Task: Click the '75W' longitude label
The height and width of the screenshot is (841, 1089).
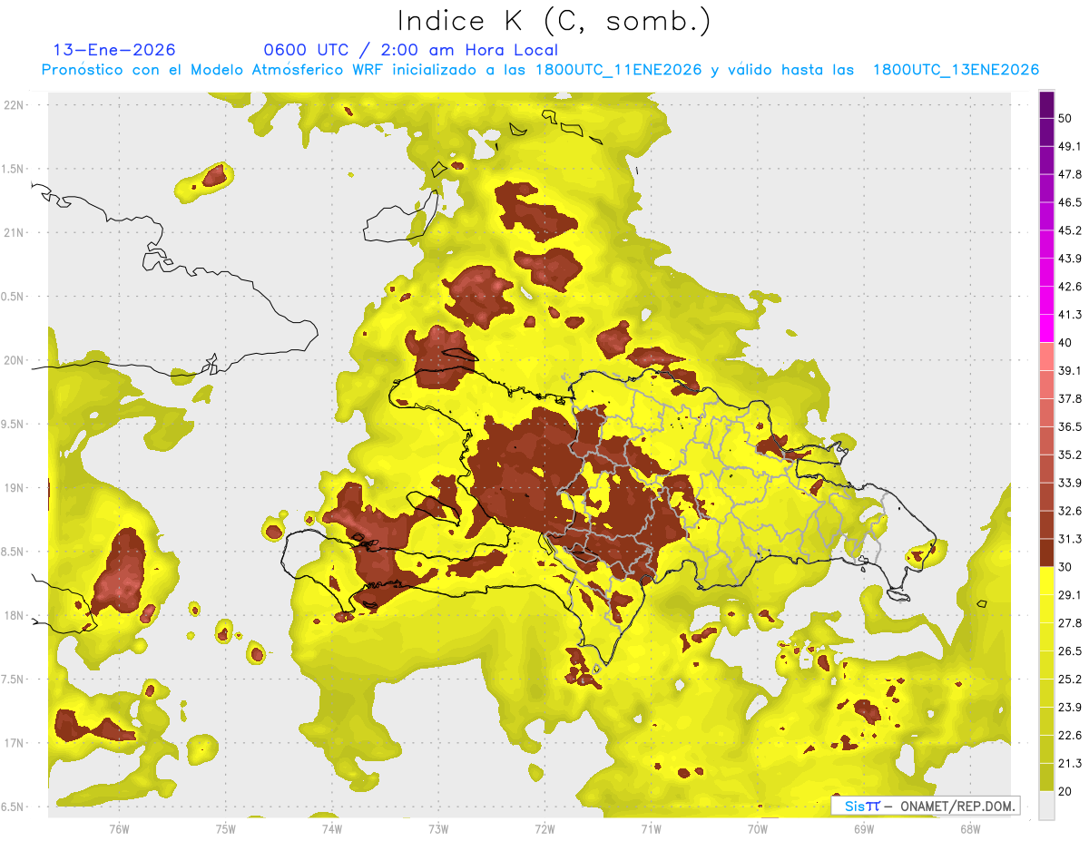Action: pyautogui.click(x=225, y=828)
